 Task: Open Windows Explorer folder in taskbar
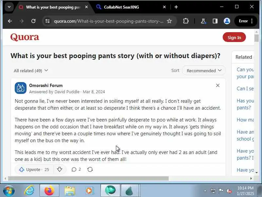point(70,191)
